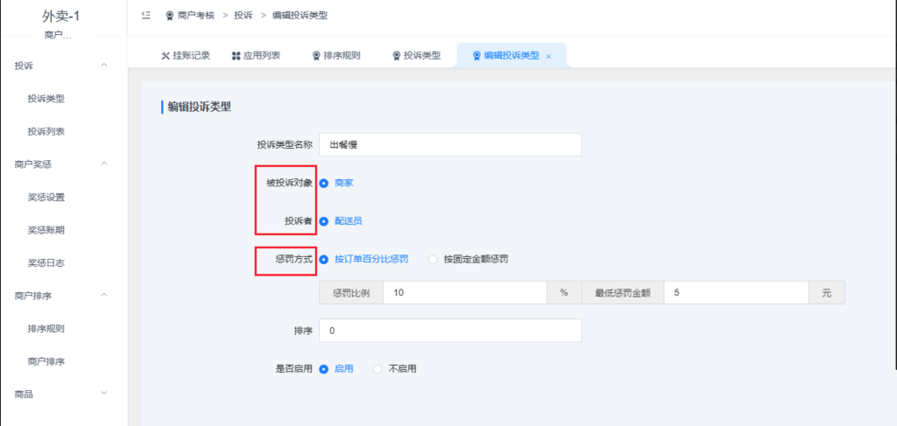This screenshot has height=426, width=897.
Task: Go to 奖惩设置 in sidebar
Action: 46,197
